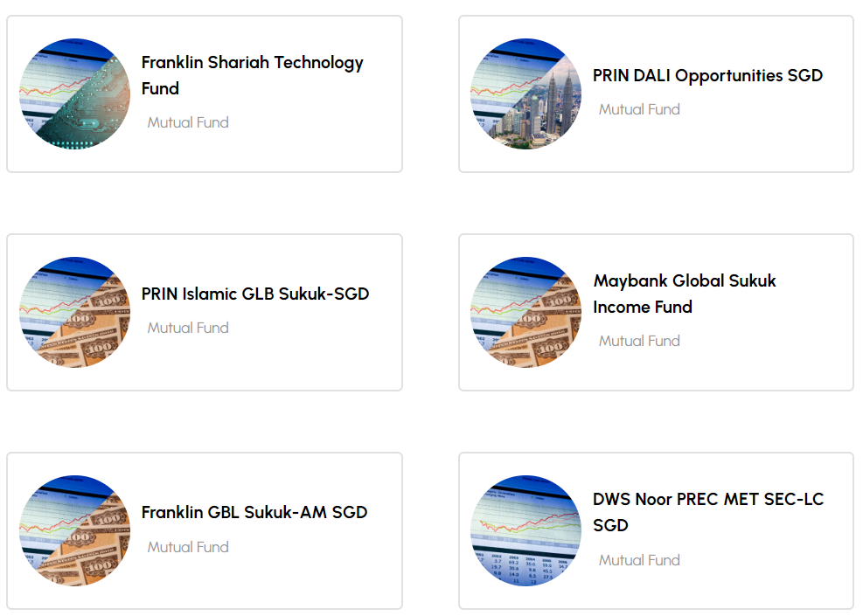Screen dimensions: 863x616
Task: Open the DWS Noor PREC MET SEC-LC SGD title
Action: 707,512
